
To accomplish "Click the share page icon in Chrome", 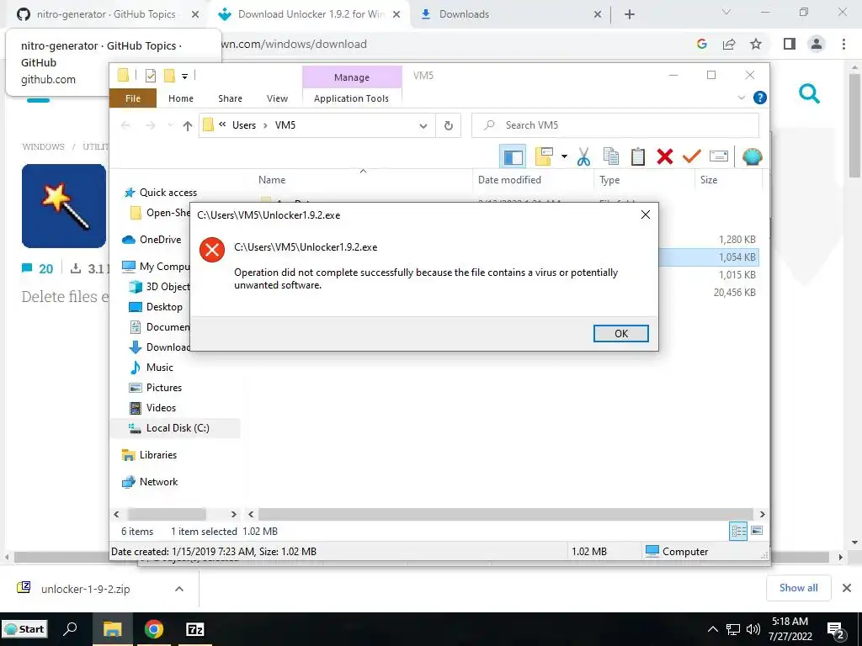I will pos(729,44).
